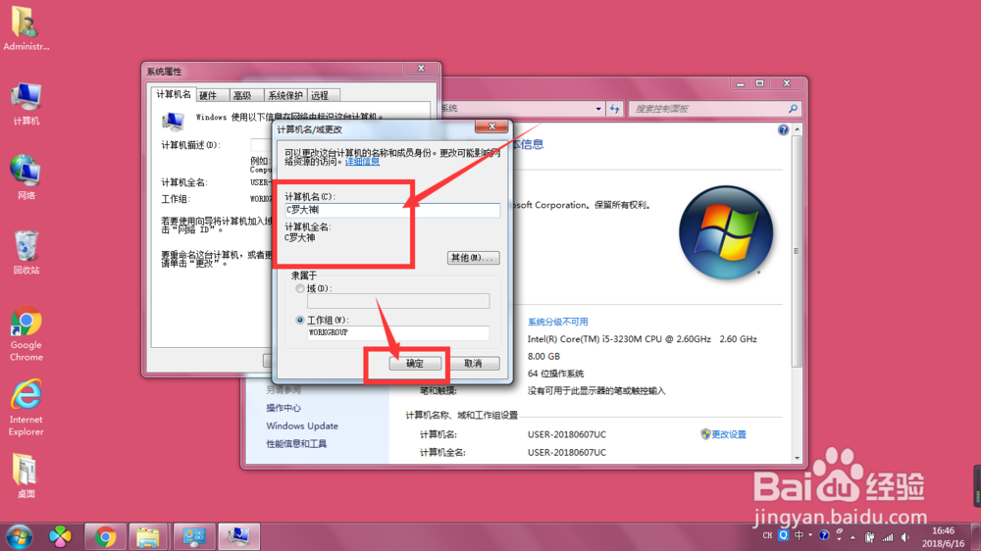
Task: Click the 计算机名 input field with C罗大神
Action: click(392, 210)
